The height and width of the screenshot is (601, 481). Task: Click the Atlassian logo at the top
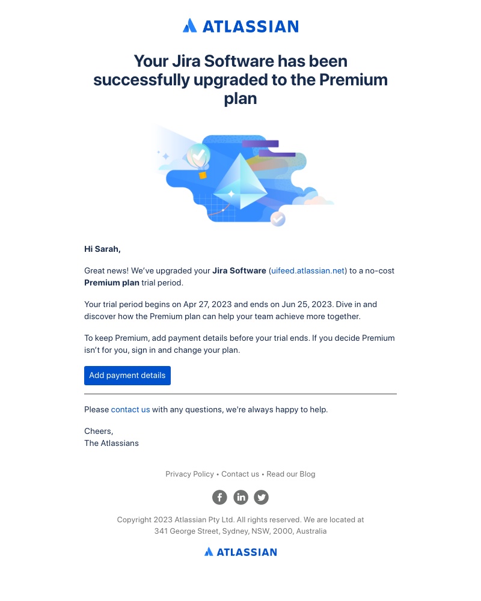(240, 26)
